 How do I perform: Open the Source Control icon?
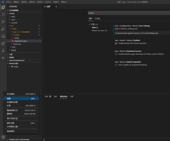(3, 22)
